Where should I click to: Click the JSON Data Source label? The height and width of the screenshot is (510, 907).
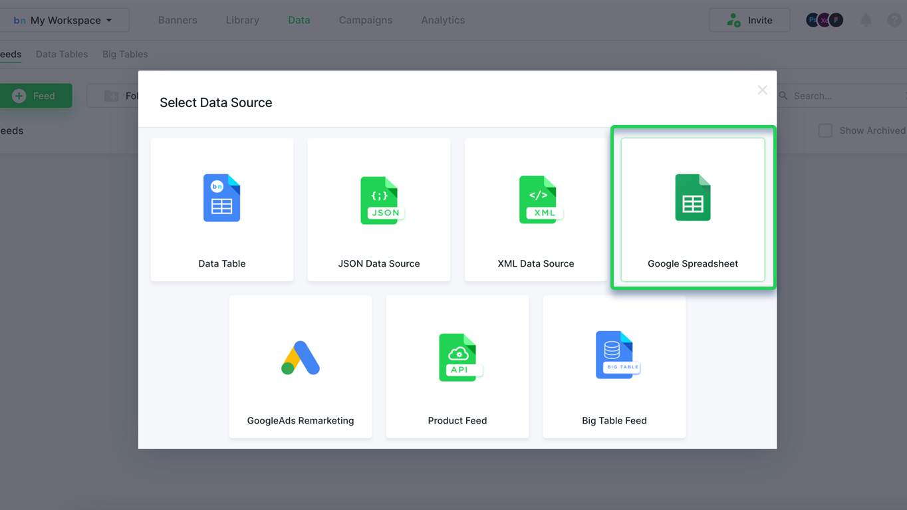coord(379,263)
